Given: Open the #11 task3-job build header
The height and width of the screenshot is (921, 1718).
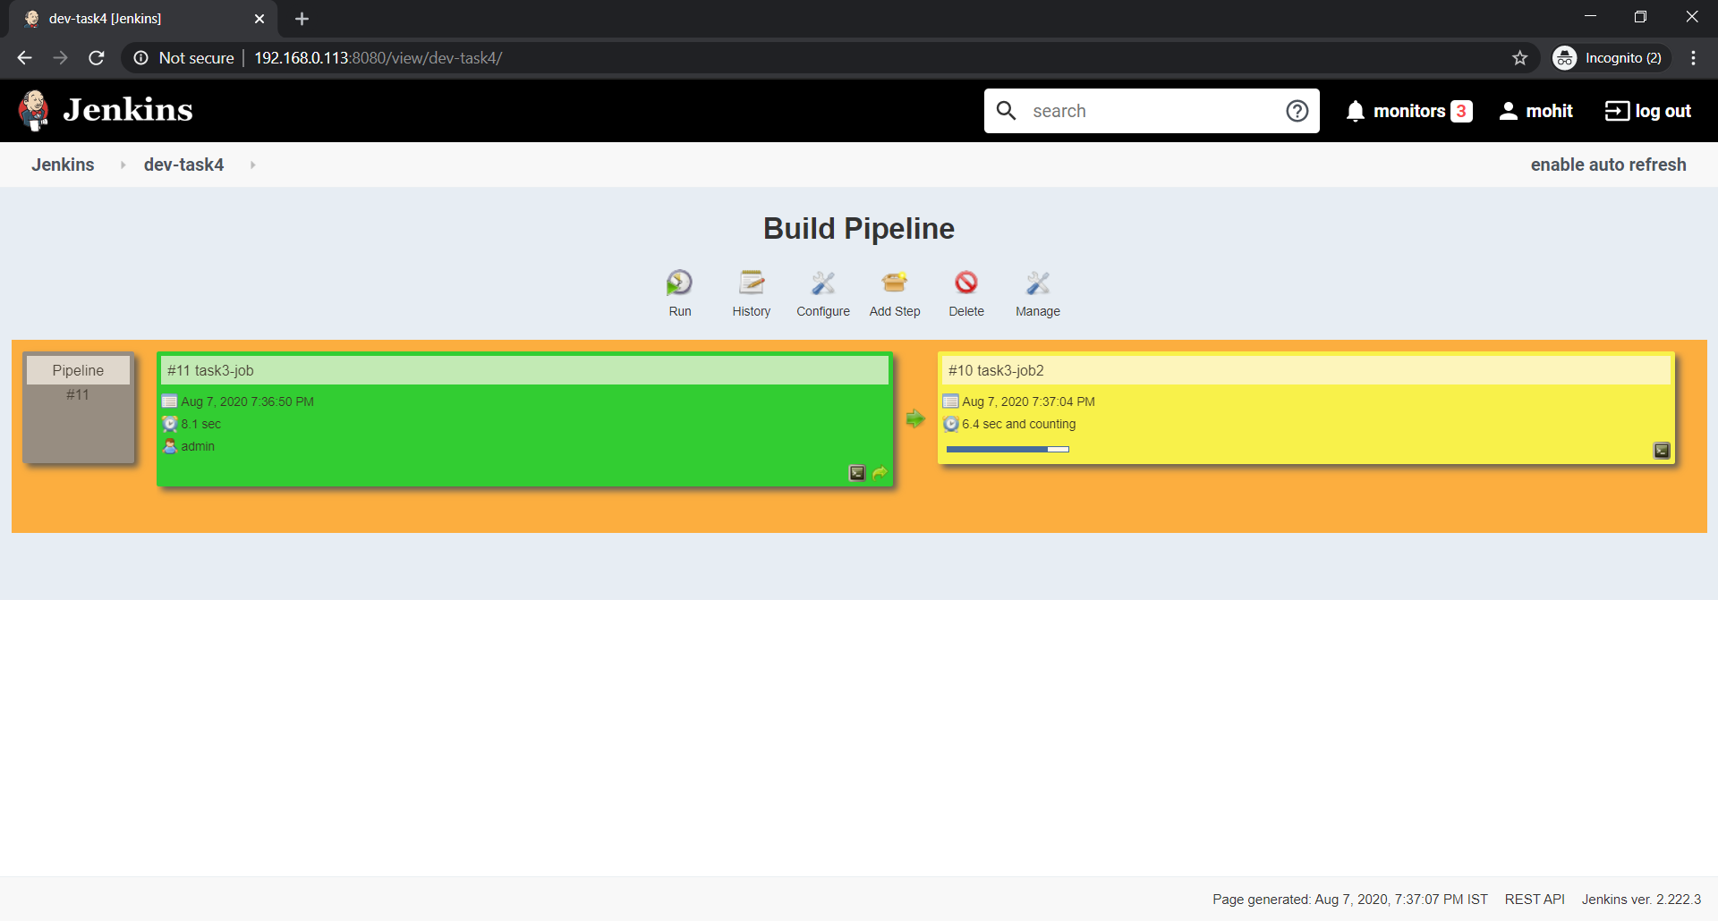Looking at the screenshot, I should tap(524, 370).
